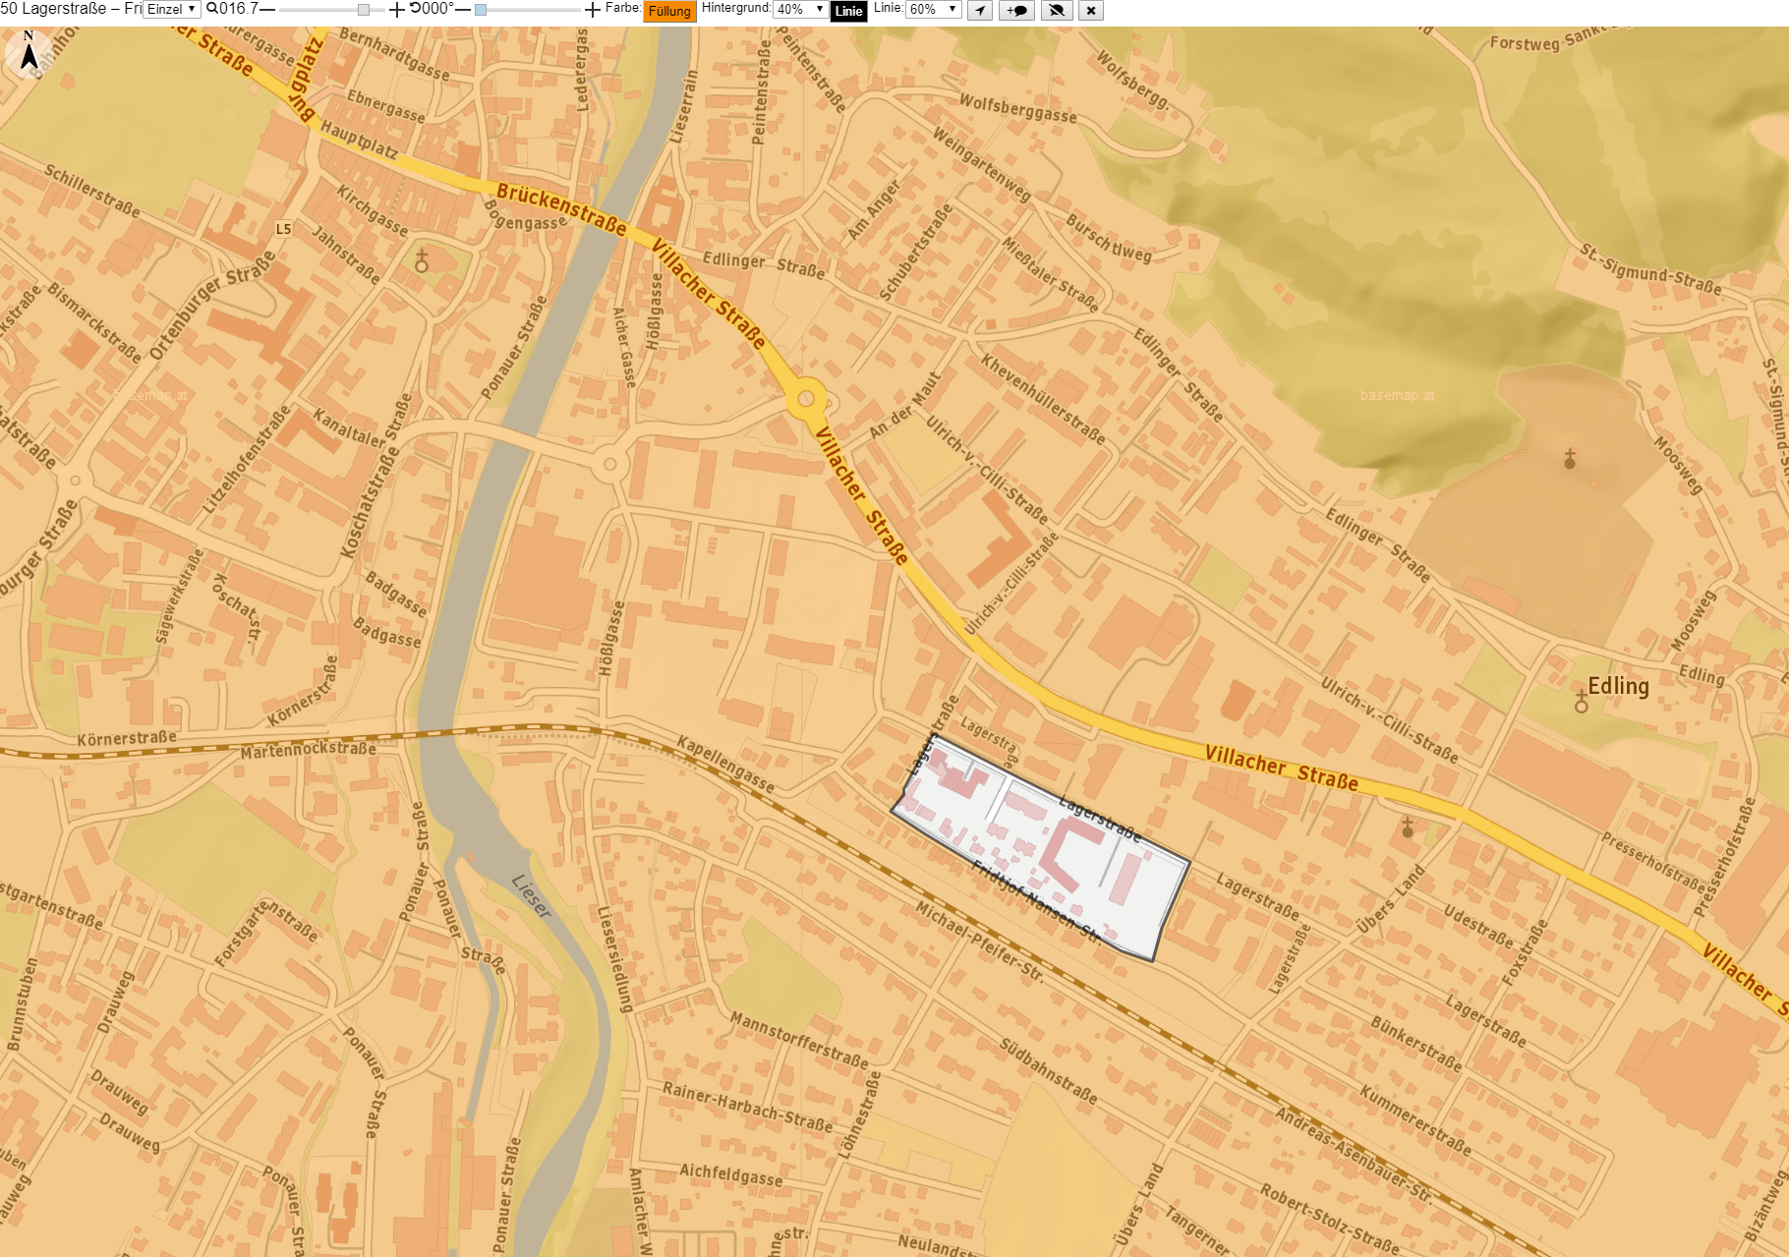Viewport: 1789px width, 1257px height.
Task: Click the zoom plus icon
Action: tap(397, 10)
